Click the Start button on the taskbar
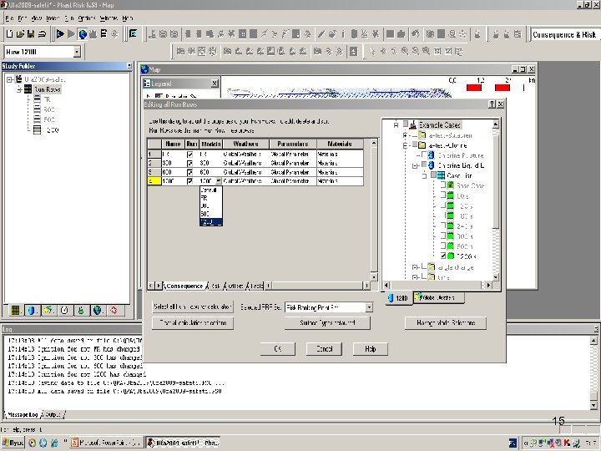This screenshot has height=451, width=601. click(13, 443)
